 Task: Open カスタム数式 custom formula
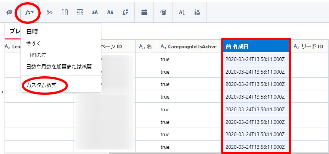pos(41,85)
